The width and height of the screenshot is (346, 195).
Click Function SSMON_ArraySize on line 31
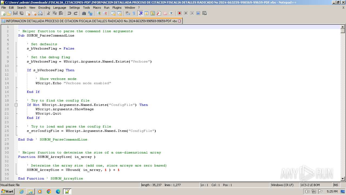pyautogui.click(x=57, y=157)
